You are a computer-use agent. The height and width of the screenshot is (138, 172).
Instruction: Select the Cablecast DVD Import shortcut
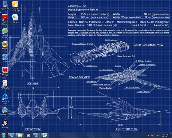click(x=5, y=33)
